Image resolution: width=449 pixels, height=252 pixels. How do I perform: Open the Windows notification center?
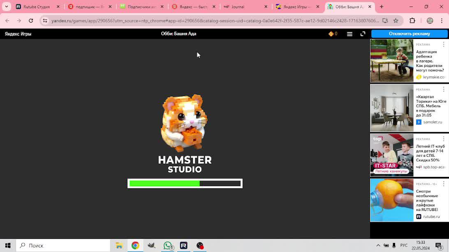pos(439,245)
